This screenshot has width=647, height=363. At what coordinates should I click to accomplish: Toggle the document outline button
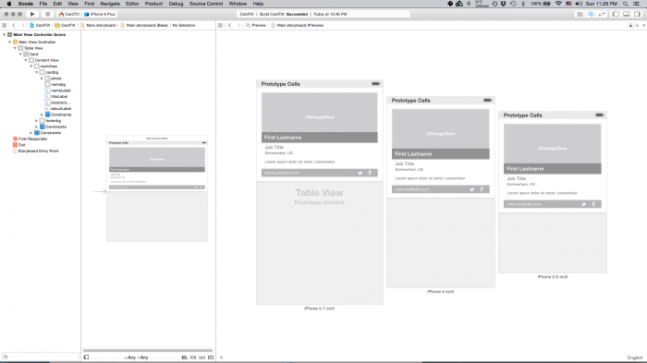(86, 357)
